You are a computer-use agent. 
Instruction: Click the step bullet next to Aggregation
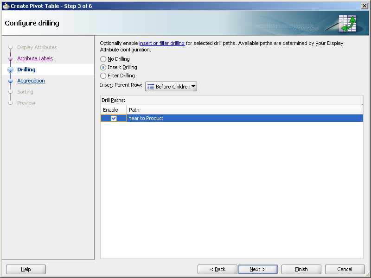pos(10,81)
